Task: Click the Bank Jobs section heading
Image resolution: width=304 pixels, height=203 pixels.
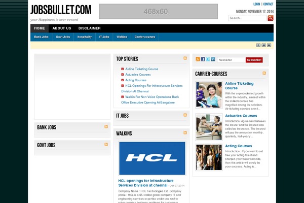Action: click(x=47, y=127)
